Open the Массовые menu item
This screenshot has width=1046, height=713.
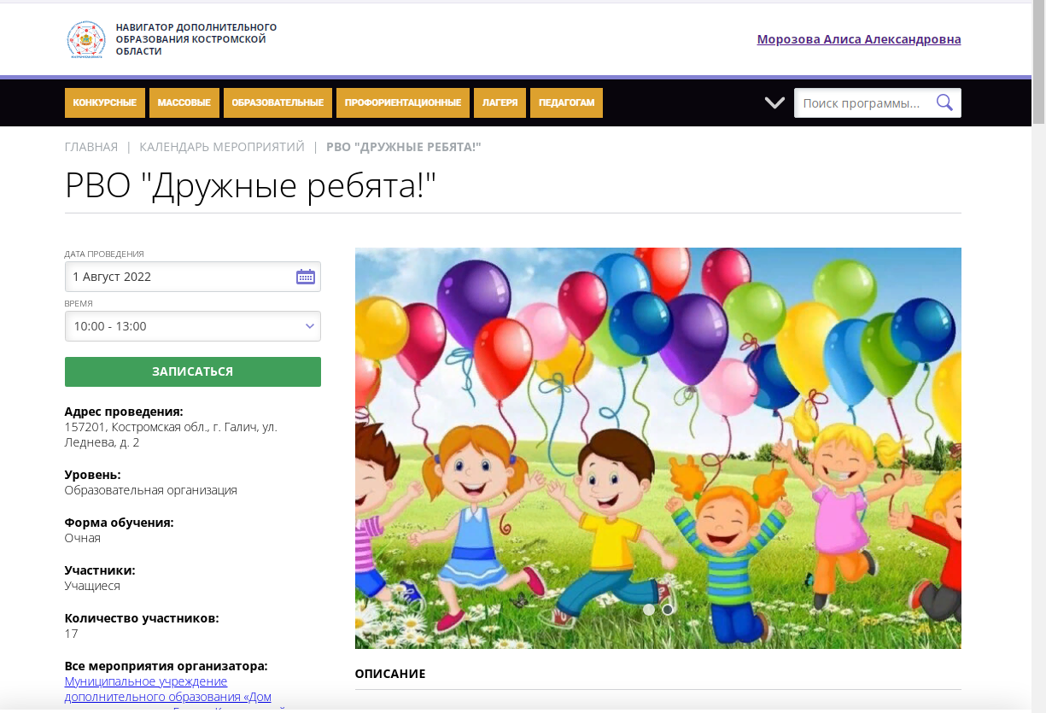[x=184, y=102]
